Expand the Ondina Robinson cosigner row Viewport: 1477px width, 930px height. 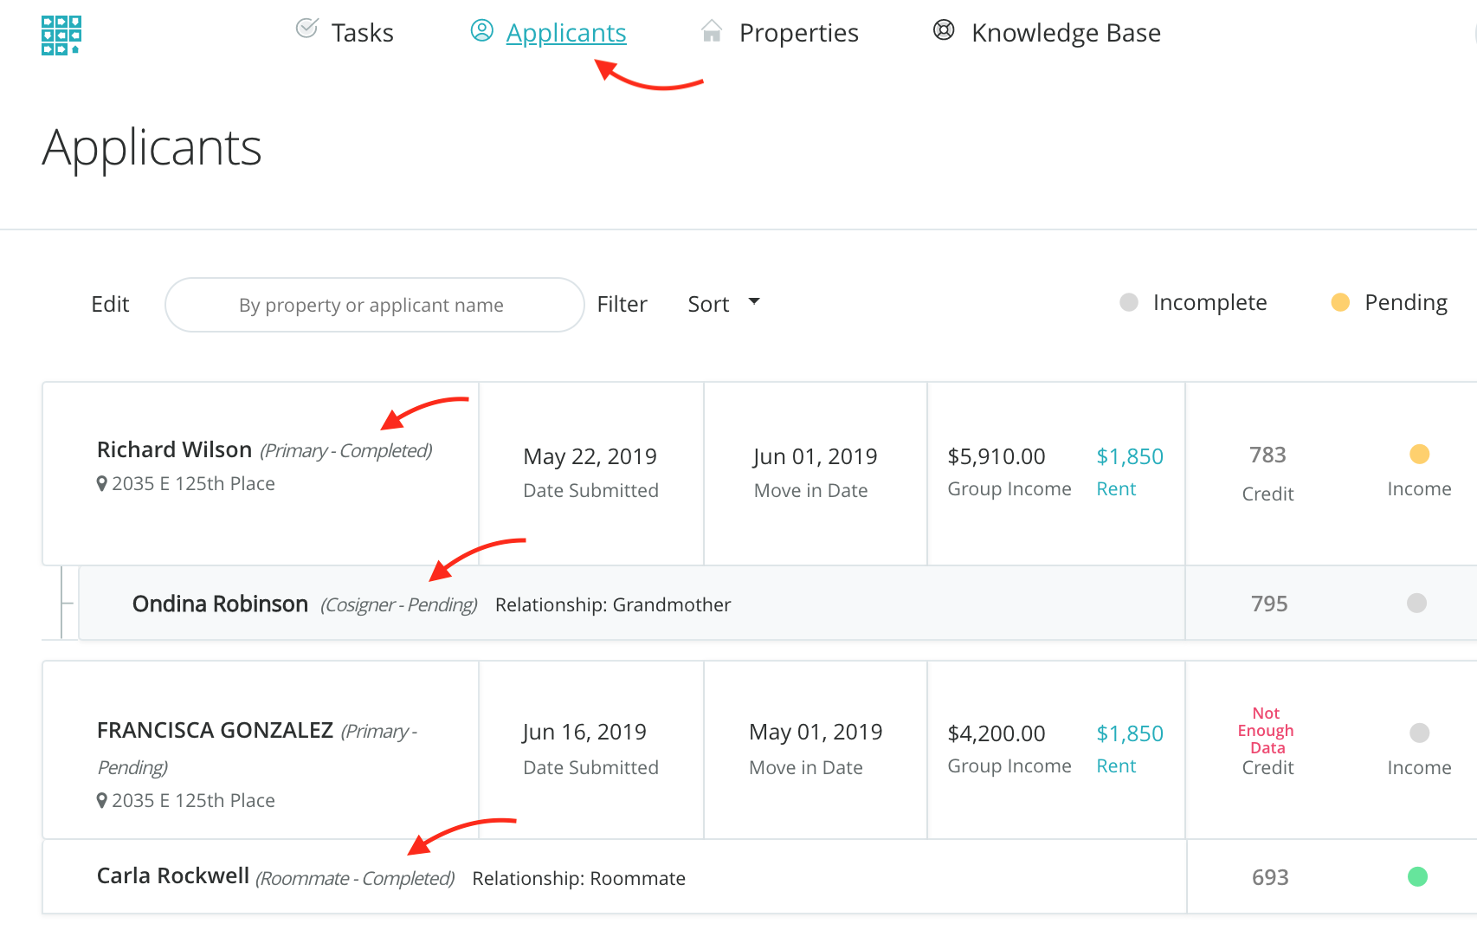220,604
